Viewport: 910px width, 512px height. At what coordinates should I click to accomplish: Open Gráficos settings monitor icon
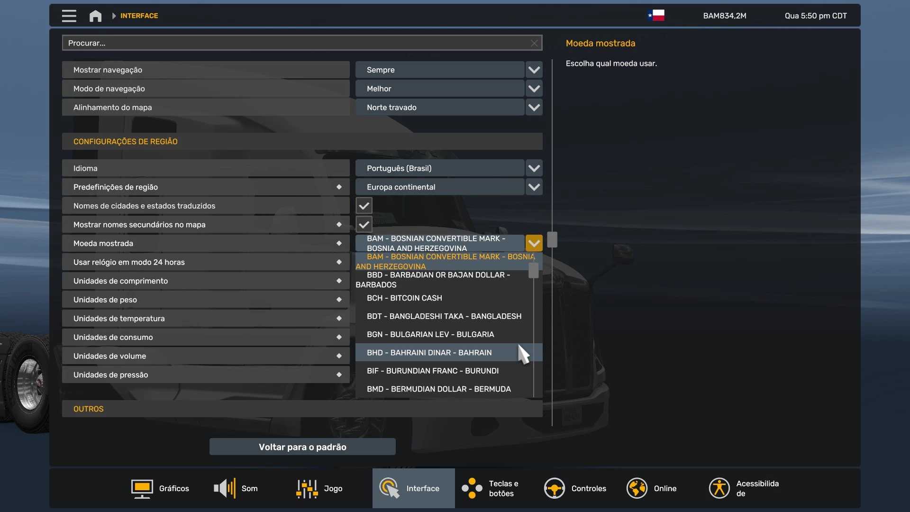coord(142,488)
